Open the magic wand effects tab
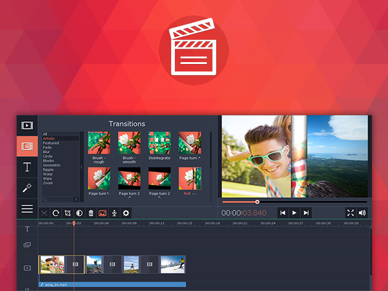Viewport: 388px width, 291px height. click(27, 188)
